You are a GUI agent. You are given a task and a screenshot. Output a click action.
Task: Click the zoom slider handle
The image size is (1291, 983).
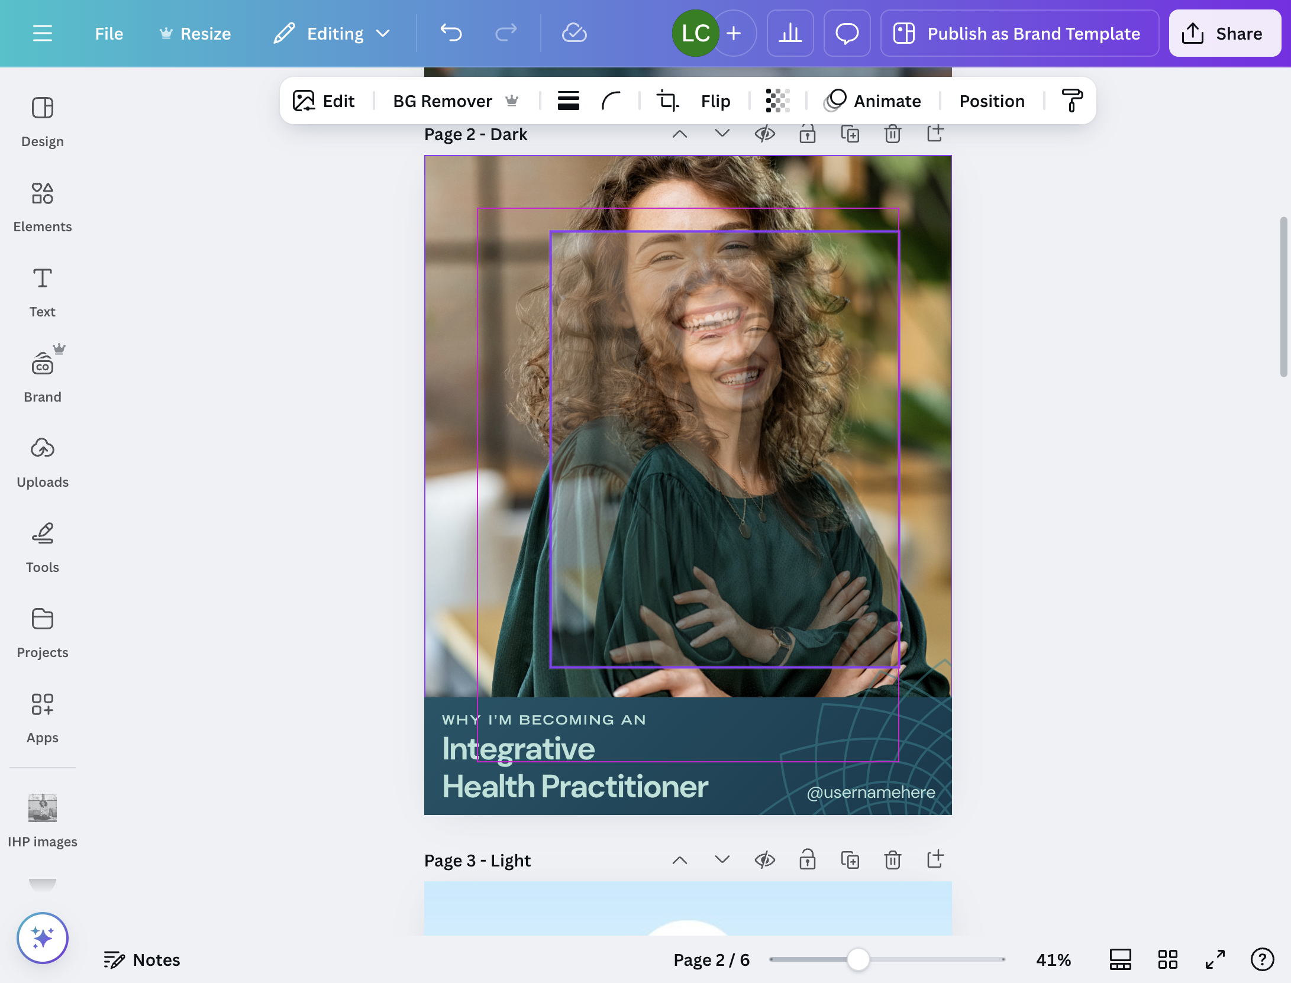pyautogui.click(x=858, y=959)
